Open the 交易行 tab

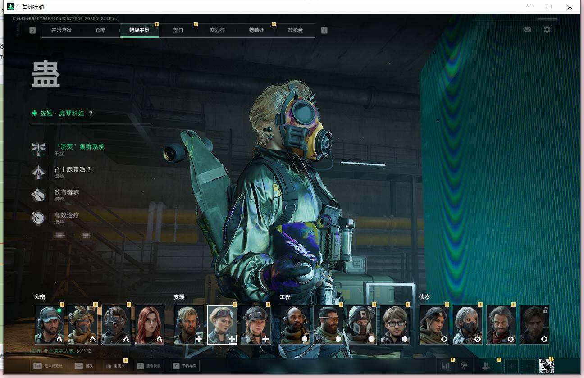[x=217, y=30]
